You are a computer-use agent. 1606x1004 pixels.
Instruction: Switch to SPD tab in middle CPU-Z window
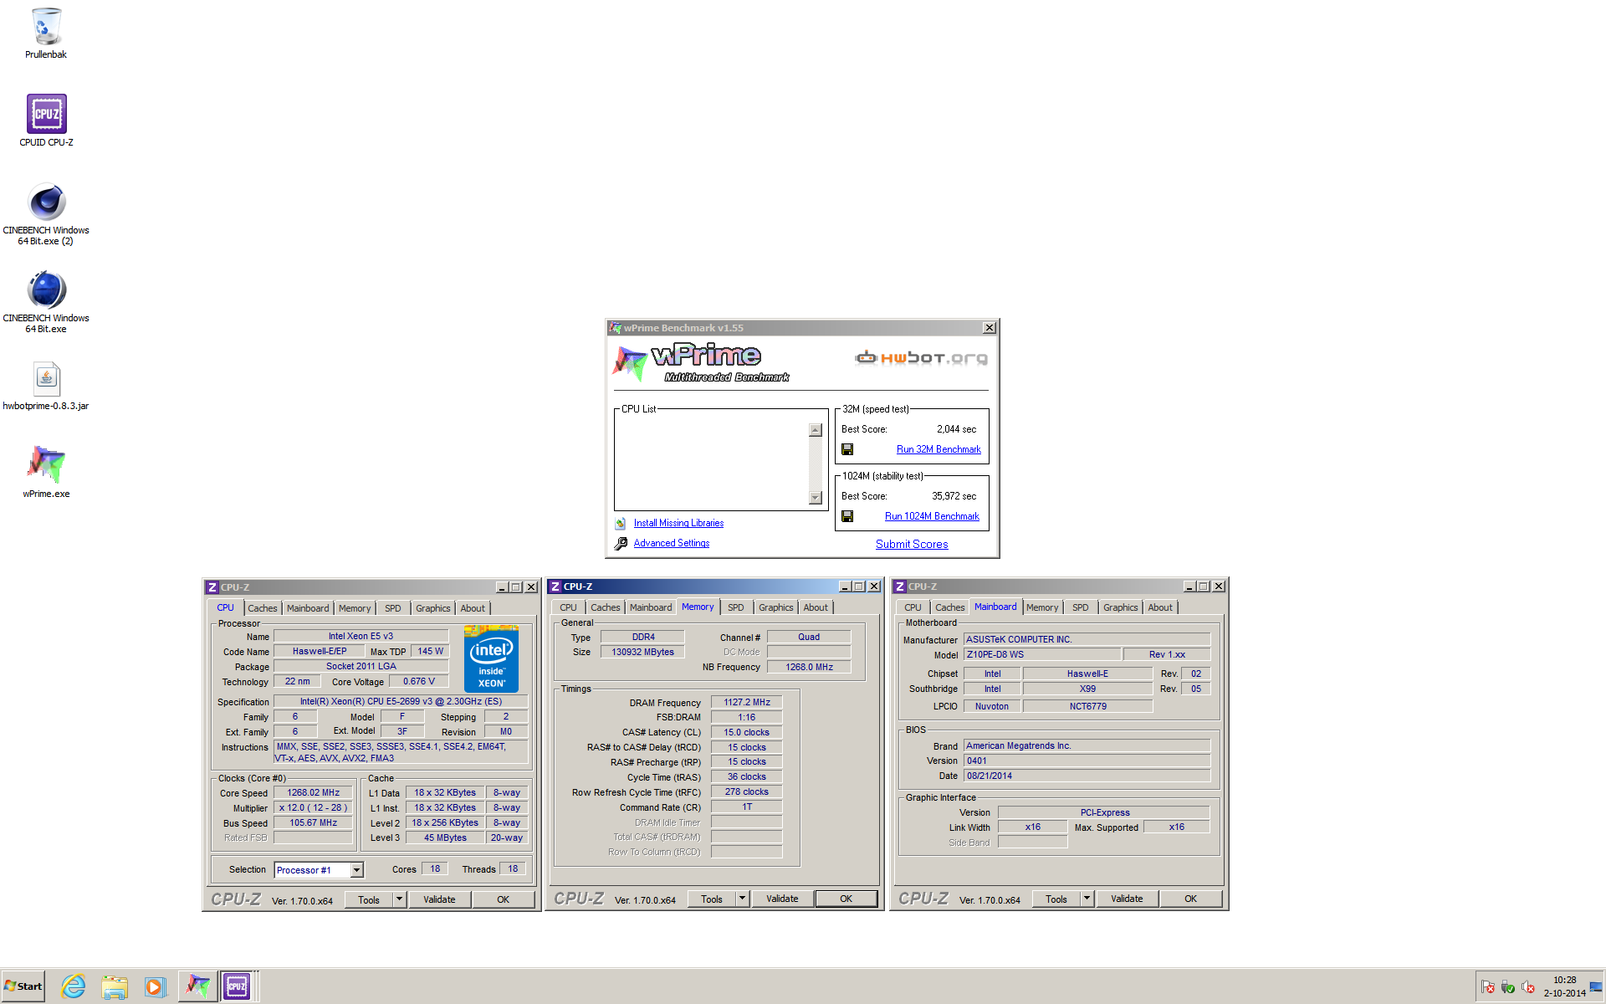click(x=735, y=607)
